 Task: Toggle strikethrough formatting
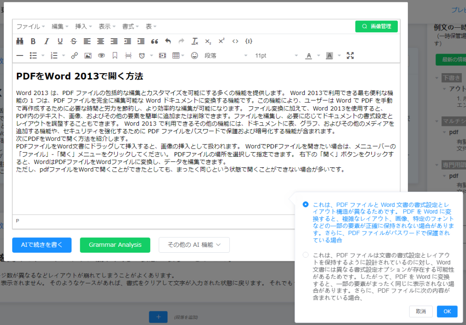click(74, 41)
